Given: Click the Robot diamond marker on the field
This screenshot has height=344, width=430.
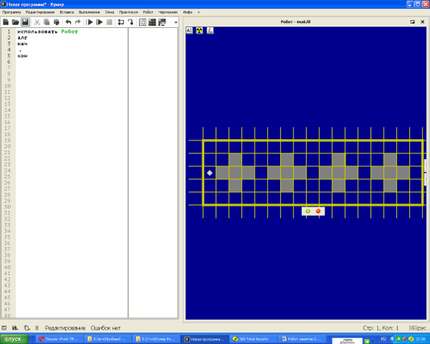Looking at the screenshot, I should [209, 173].
